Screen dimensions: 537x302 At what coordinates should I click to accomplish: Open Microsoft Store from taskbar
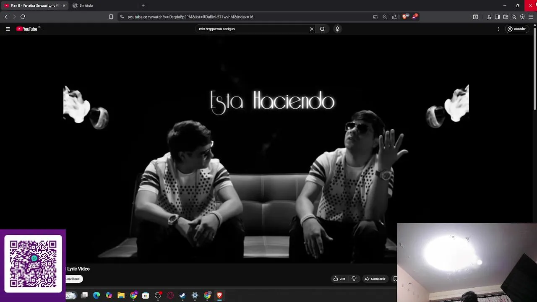pos(146,295)
